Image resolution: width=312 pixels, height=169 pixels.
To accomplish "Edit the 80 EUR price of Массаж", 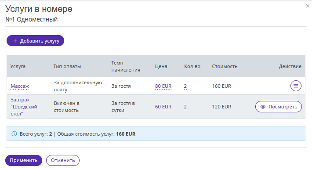I will coord(163,86).
